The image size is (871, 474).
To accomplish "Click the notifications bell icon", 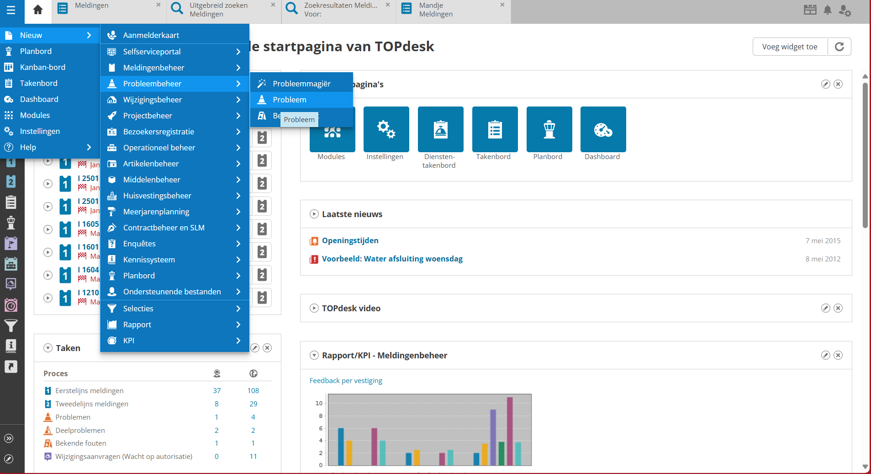I will click(x=827, y=10).
